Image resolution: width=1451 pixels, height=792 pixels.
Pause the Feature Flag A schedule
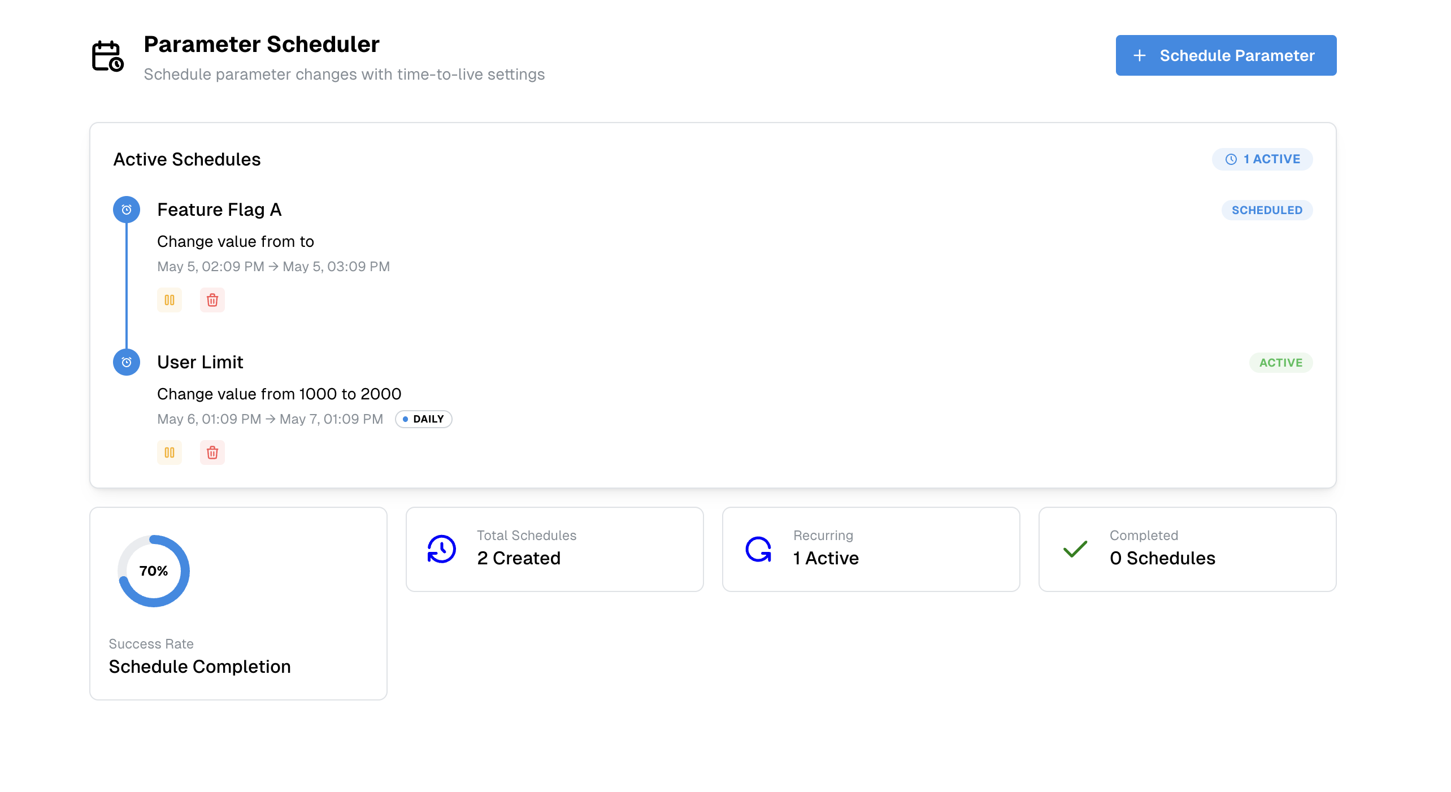[x=170, y=300]
